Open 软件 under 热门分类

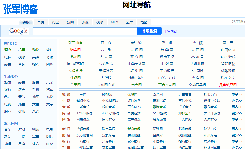coord(50,50)
